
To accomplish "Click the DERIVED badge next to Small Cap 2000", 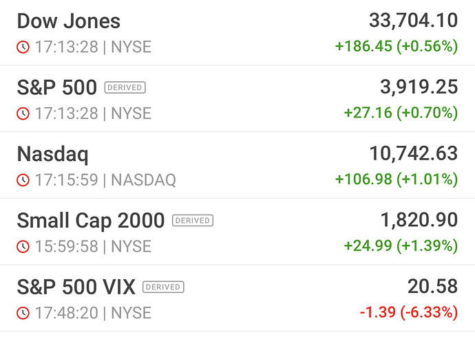I will (193, 221).
